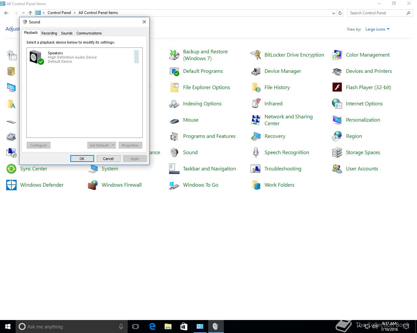
Task: Click the Apply button in Sound dialog
Action: 135,159
